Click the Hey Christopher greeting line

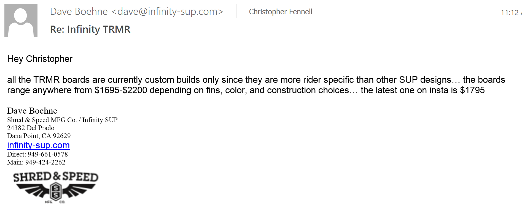tap(40, 59)
